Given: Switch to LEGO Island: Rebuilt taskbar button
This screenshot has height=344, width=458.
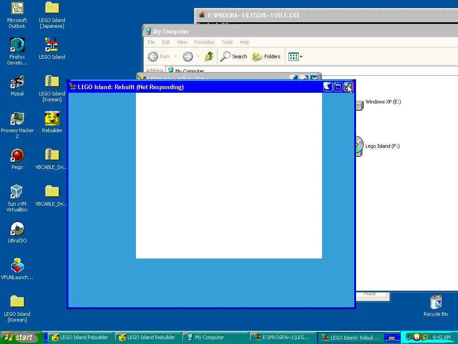Looking at the screenshot, I should tap(350, 337).
